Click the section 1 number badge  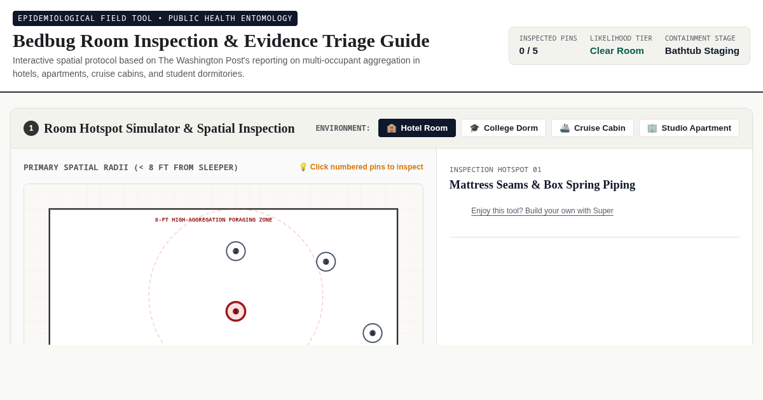[31, 128]
